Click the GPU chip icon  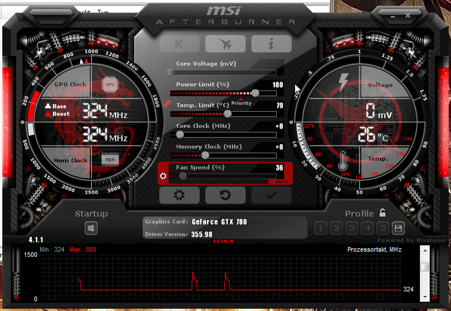point(110,84)
